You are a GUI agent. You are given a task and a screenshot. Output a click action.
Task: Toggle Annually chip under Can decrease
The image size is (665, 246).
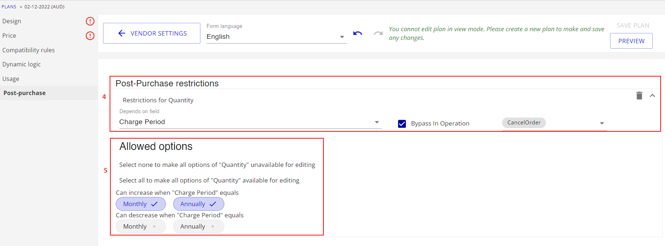coord(199,226)
